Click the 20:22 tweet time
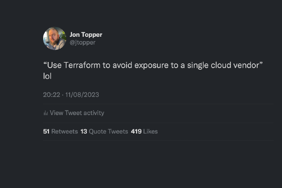Screen dimensions: 282x188 click(x=51, y=94)
